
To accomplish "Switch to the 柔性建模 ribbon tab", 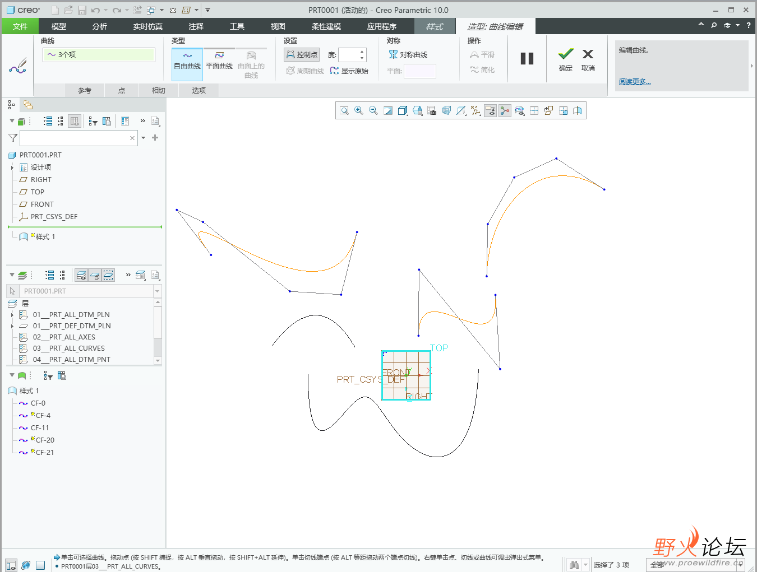I will [x=326, y=26].
